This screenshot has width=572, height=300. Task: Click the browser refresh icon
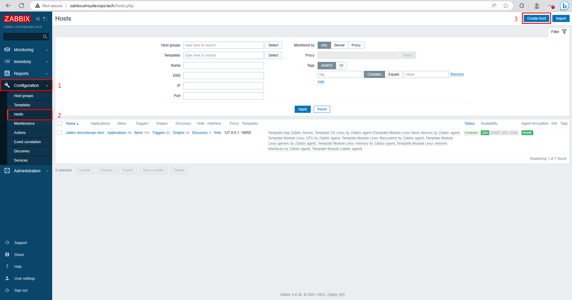[x=21, y=6]
